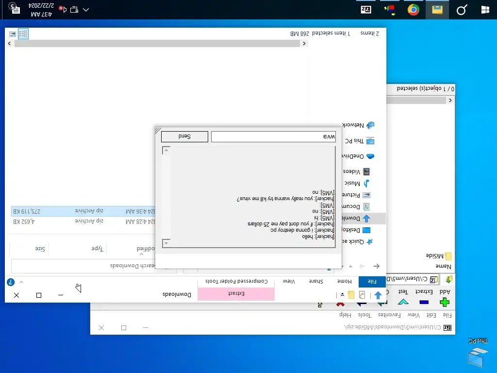Select the 4,652 KB zip Archive row
The height and width of the screenshot is (373, 497).
click(x=83, y=221)
